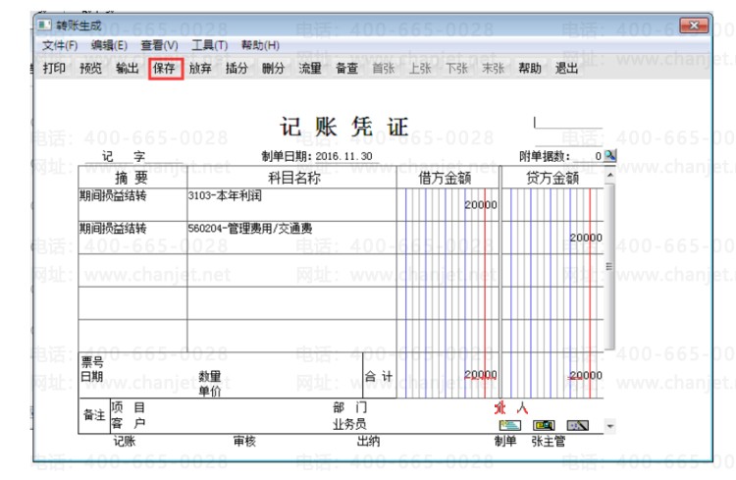Click the magnifier icon beside 附单据数

tap(609, 156)
